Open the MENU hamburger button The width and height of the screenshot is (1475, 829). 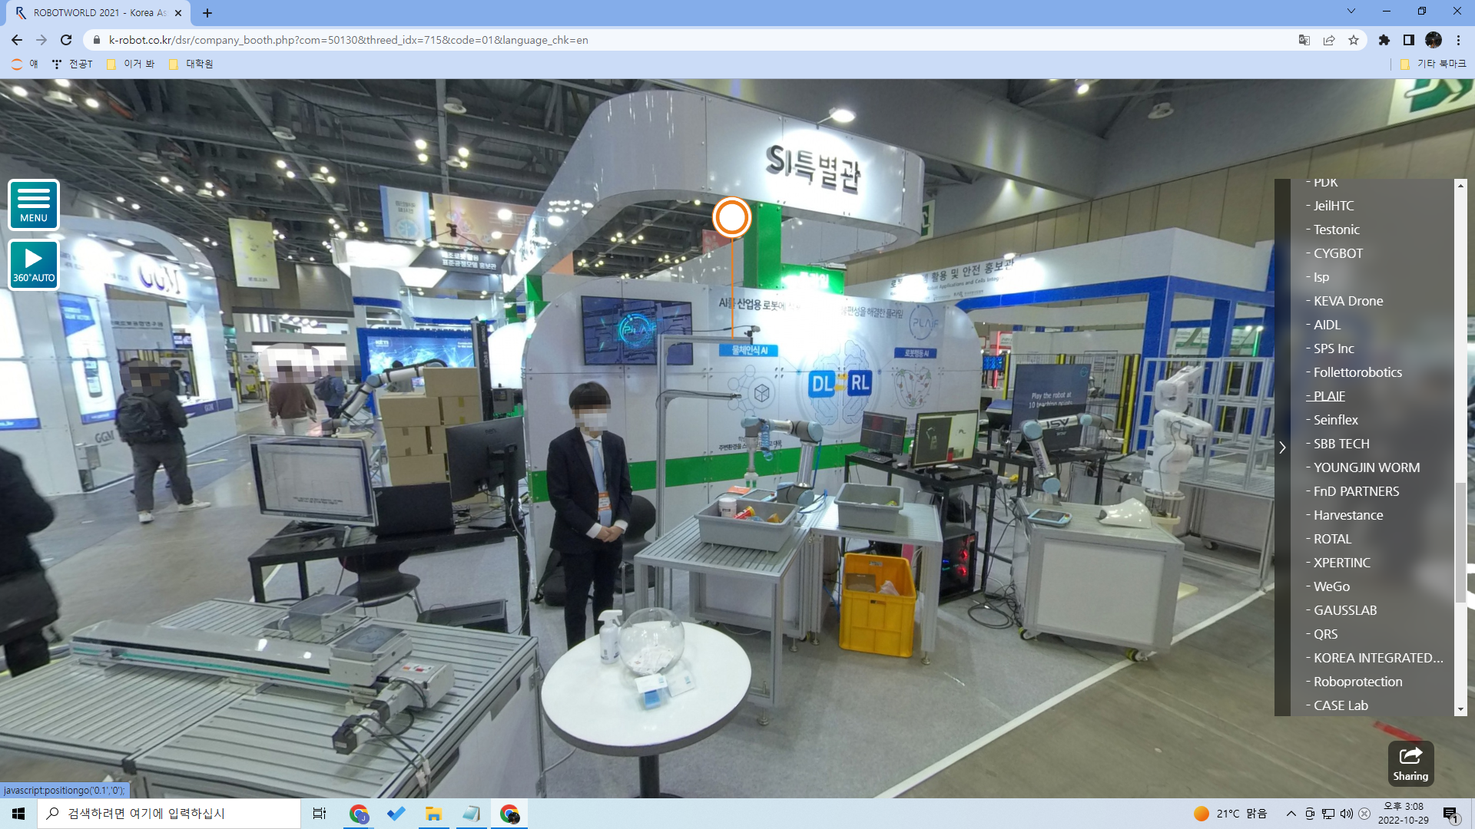pos(34,204)
